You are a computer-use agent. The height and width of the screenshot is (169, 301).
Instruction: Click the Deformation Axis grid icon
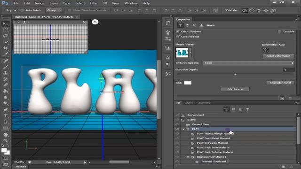(265, 50)
